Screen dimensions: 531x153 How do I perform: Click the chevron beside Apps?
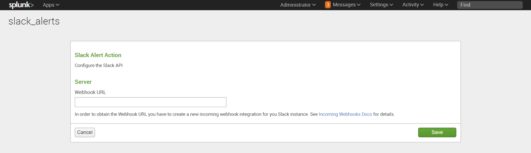pos(58,5)
